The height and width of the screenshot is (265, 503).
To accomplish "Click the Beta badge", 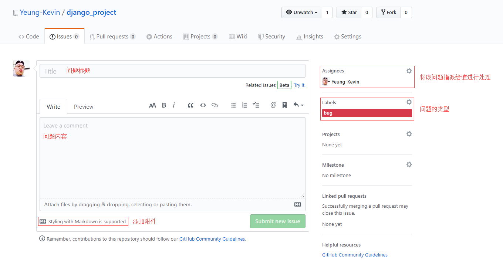I will [x=284, y=85].
